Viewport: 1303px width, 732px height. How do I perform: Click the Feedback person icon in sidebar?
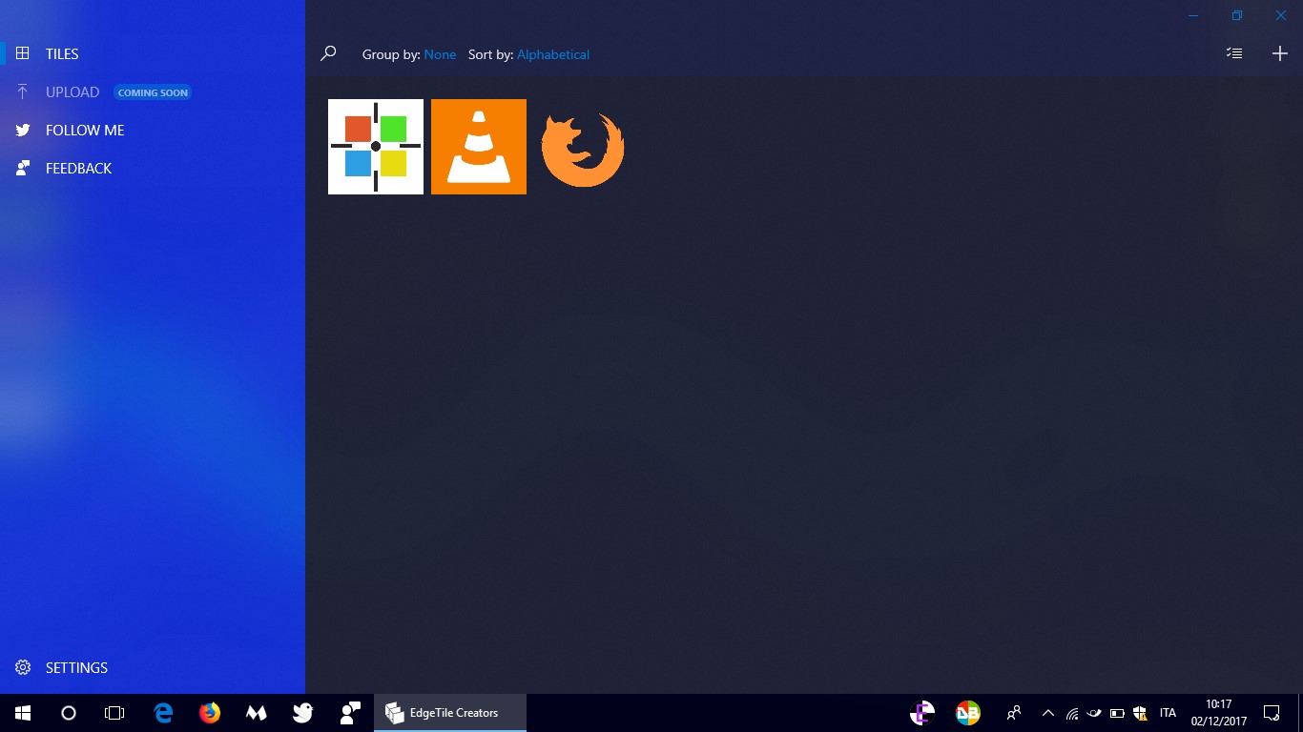(22, 168)
